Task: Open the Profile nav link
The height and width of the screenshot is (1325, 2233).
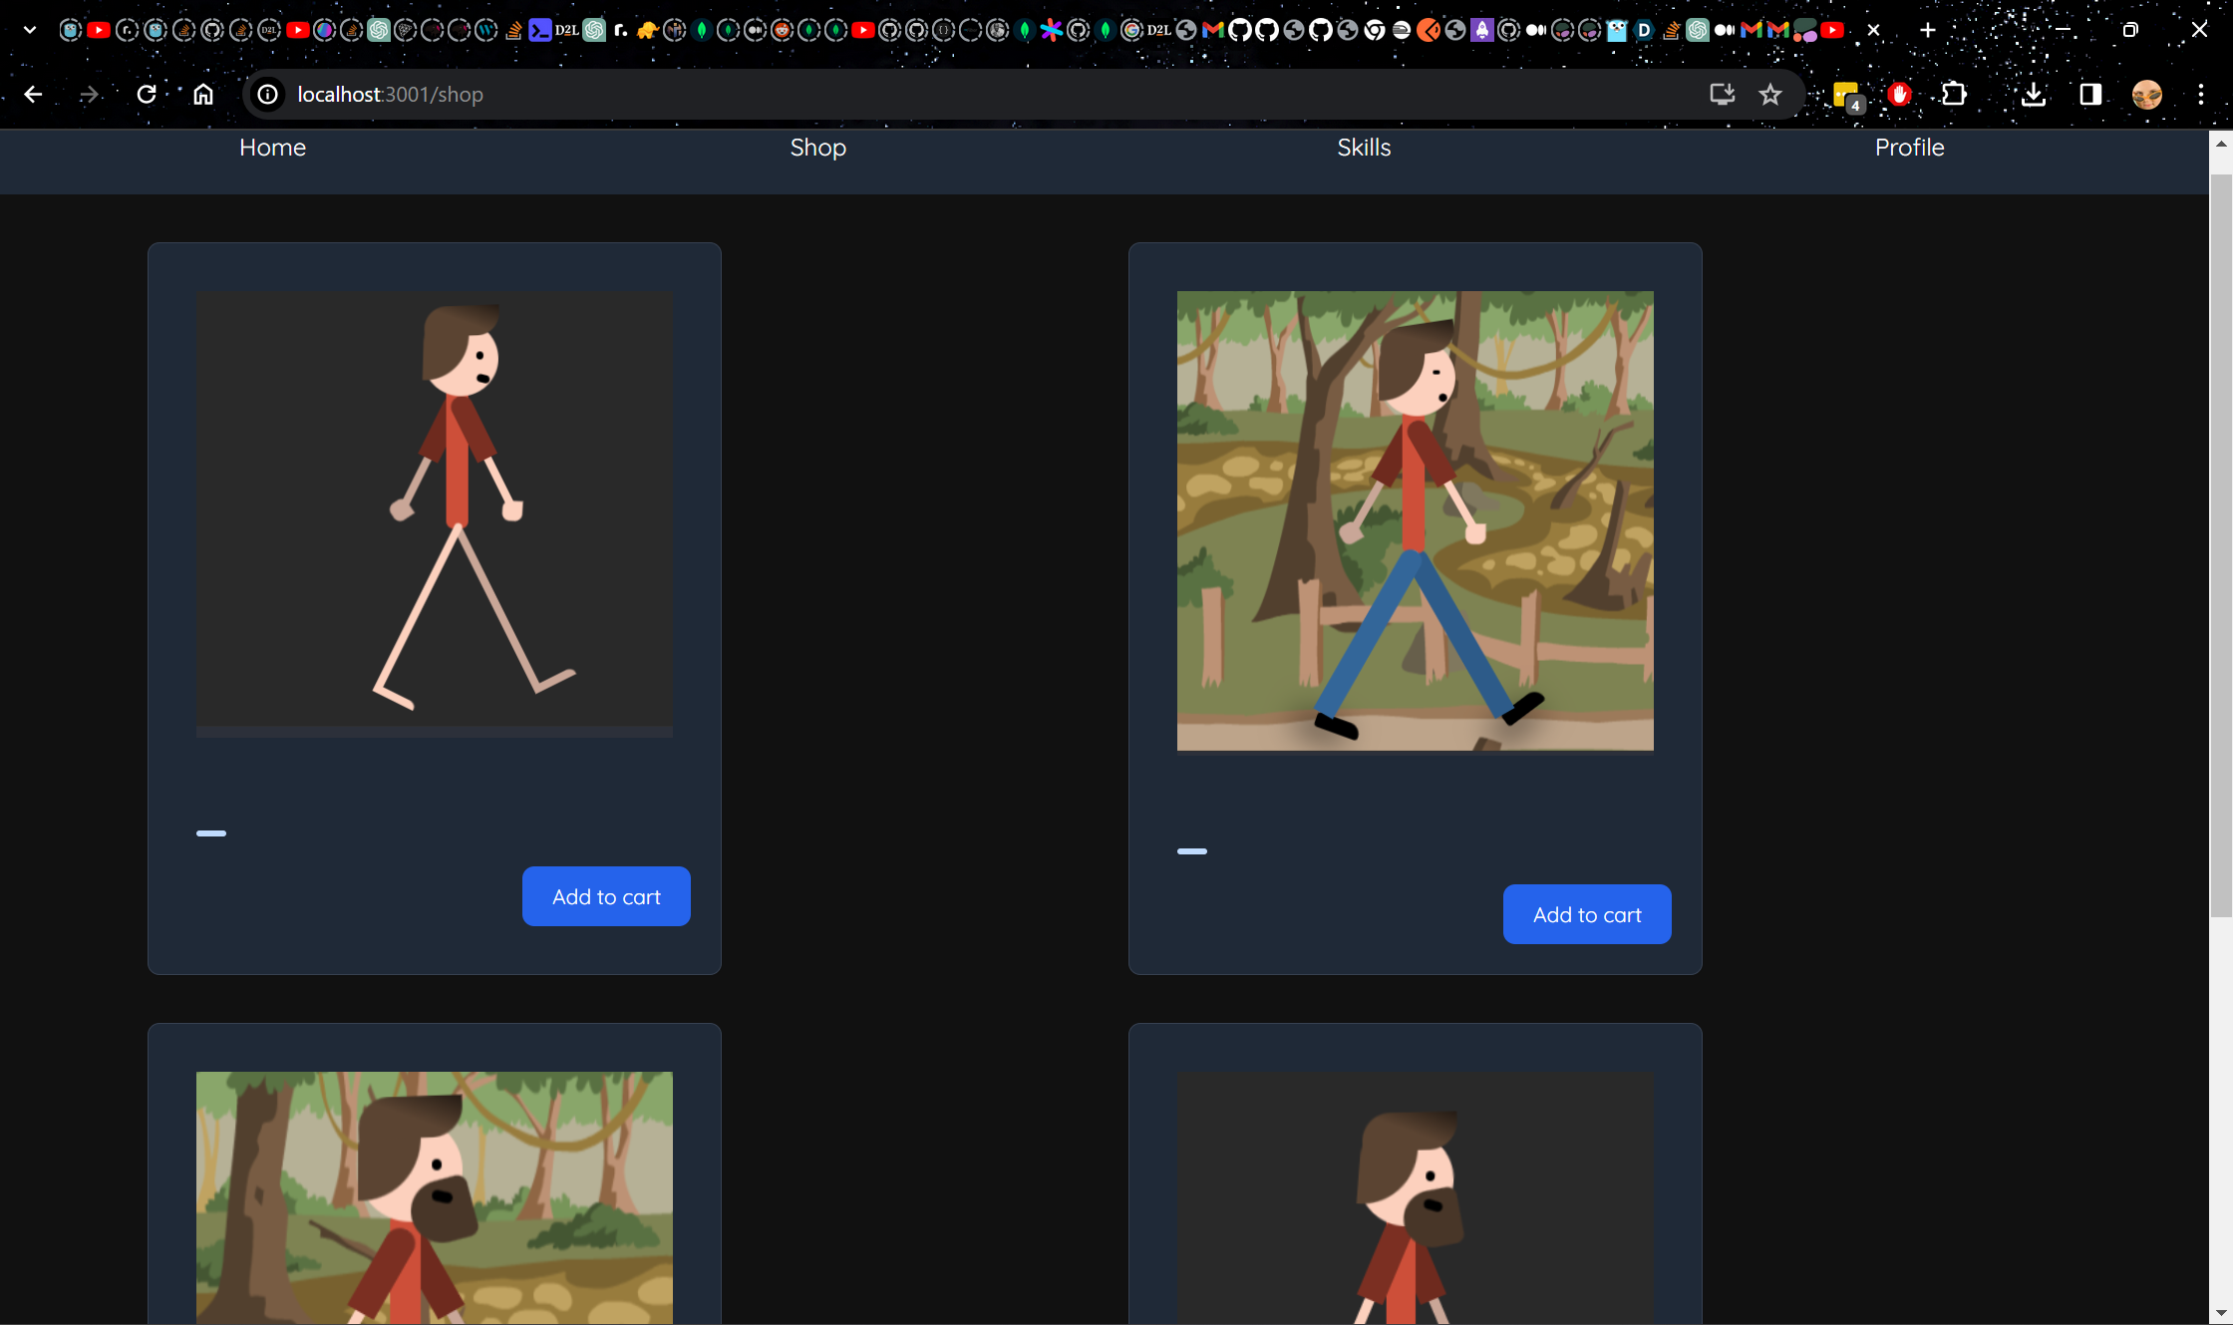Action: point(1909,148)
